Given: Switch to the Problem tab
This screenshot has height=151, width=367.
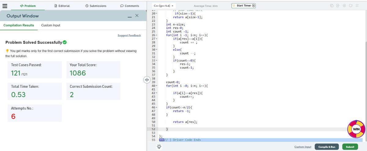Looking at the screenshot, I should [28, 6].
